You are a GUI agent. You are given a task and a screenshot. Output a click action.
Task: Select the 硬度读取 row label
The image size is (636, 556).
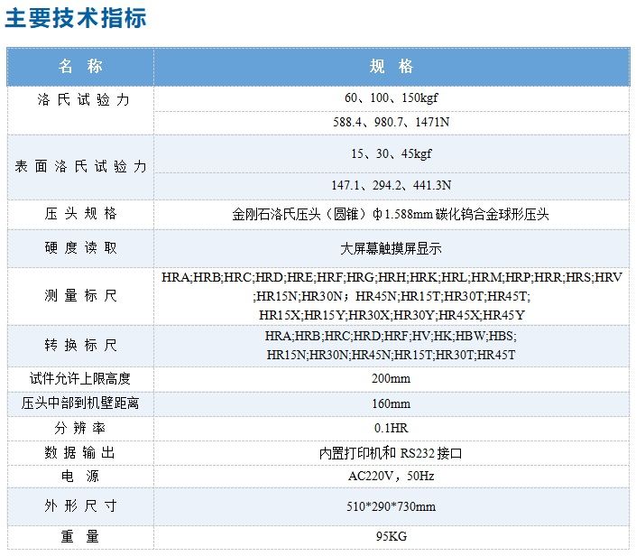tap(80, 247)
